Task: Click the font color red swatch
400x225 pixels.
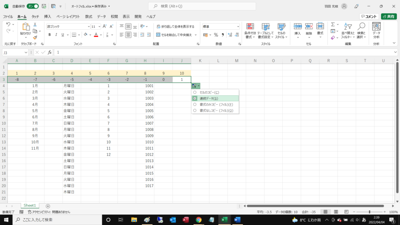Action: (96, 35)
